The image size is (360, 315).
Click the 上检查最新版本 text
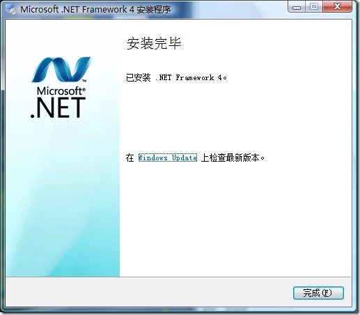tap(233, 157)
